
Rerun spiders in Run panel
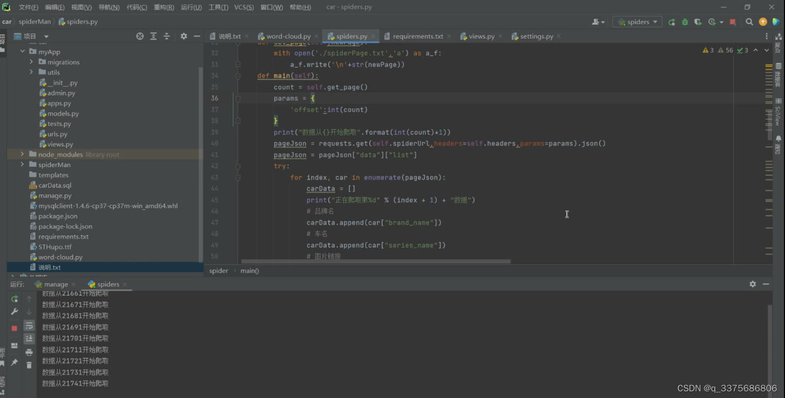pos(14,299)
